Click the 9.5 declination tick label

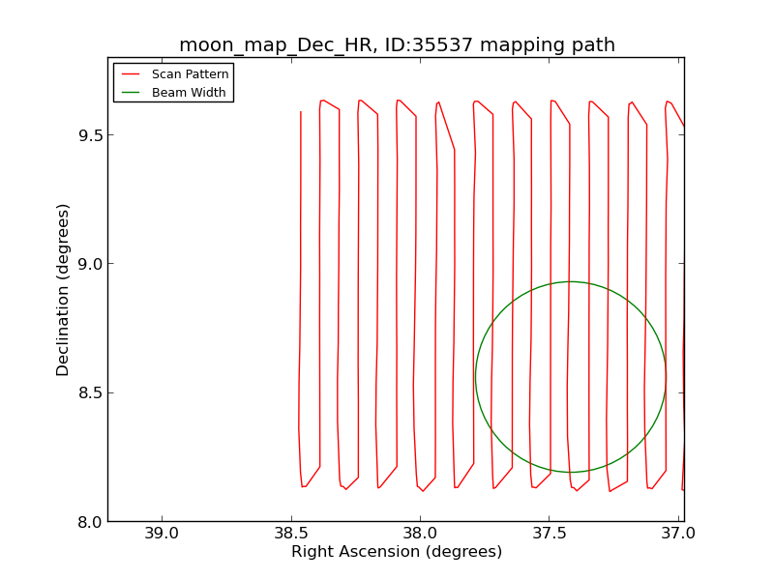tap(90, 135)
